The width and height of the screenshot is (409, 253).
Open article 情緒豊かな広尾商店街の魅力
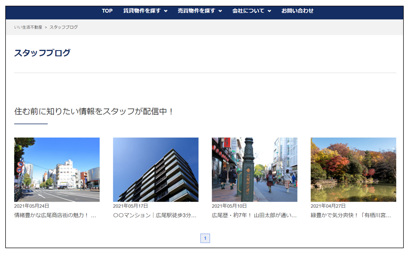(55, 215)
